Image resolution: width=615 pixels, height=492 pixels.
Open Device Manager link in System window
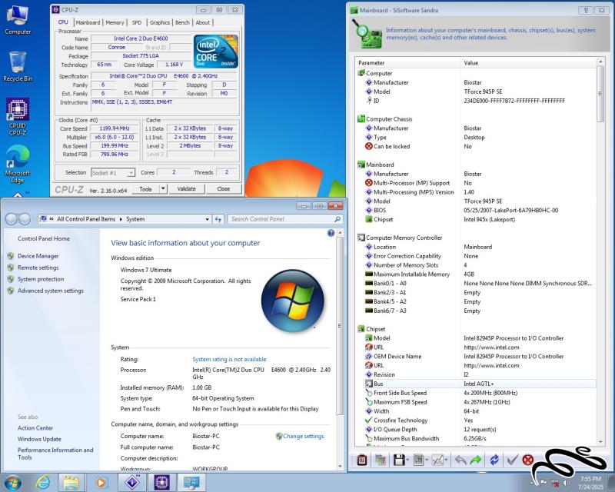coord(38,256)
